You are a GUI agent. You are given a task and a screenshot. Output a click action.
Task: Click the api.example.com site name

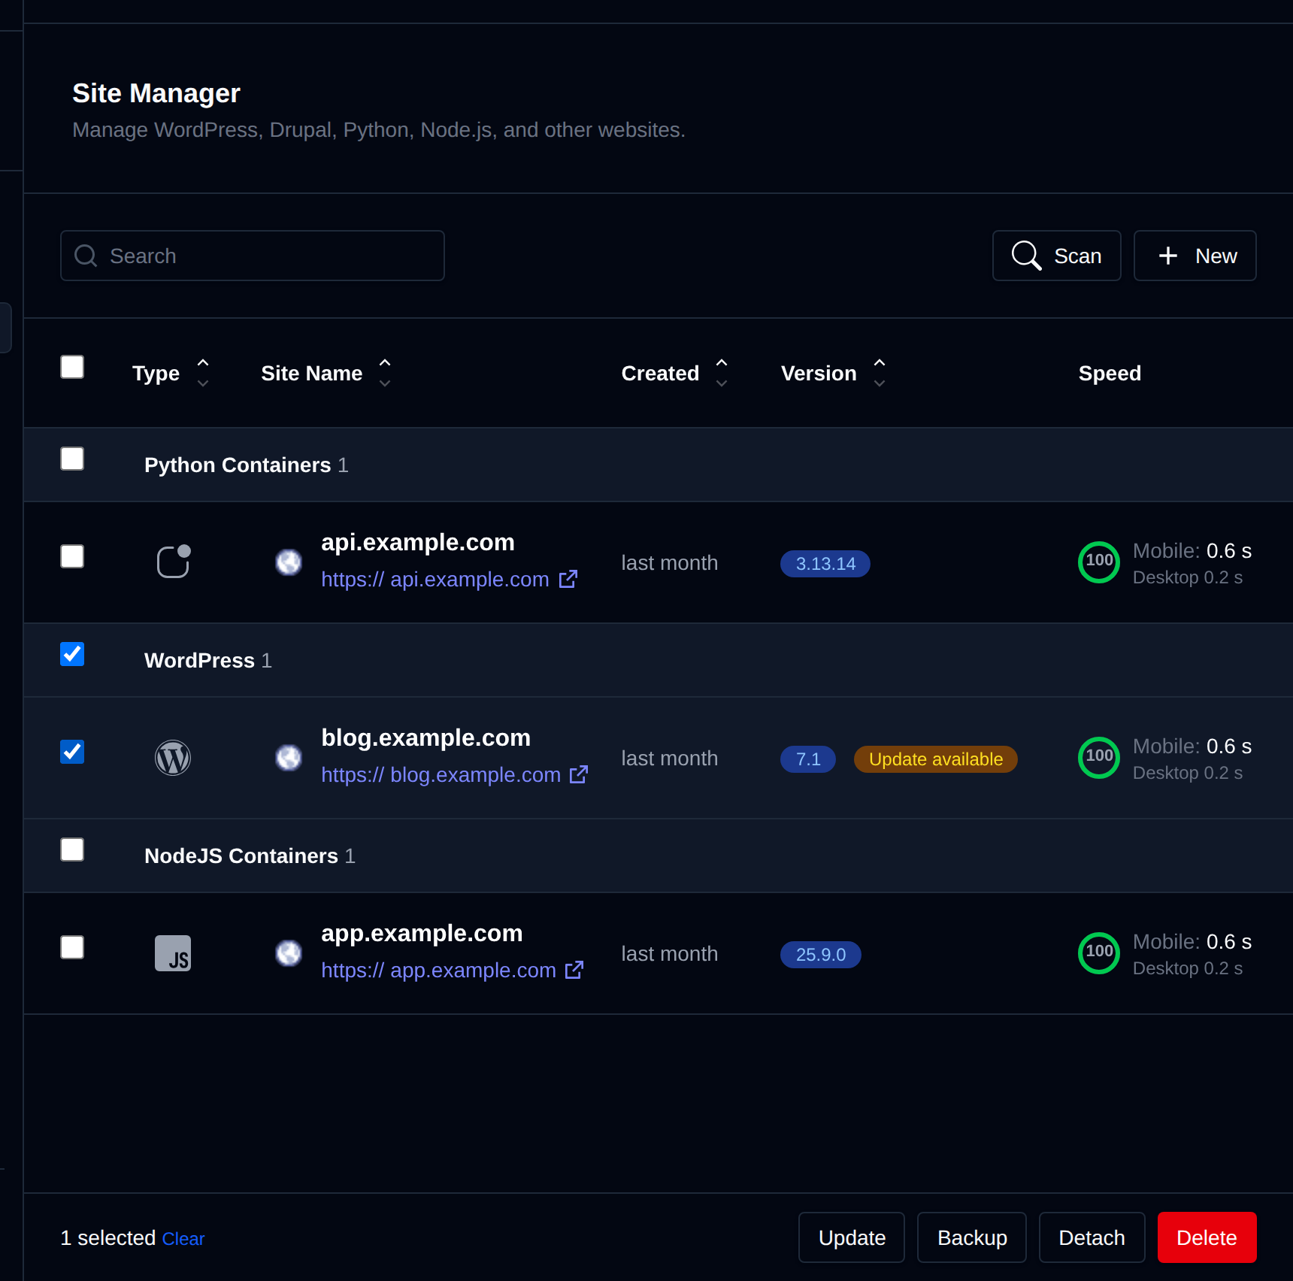click(418, 542)
